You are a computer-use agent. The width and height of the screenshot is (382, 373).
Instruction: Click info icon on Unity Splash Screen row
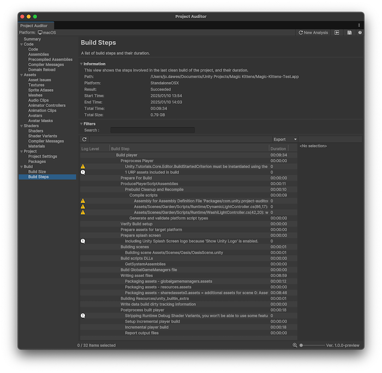[x=83, y=241]
